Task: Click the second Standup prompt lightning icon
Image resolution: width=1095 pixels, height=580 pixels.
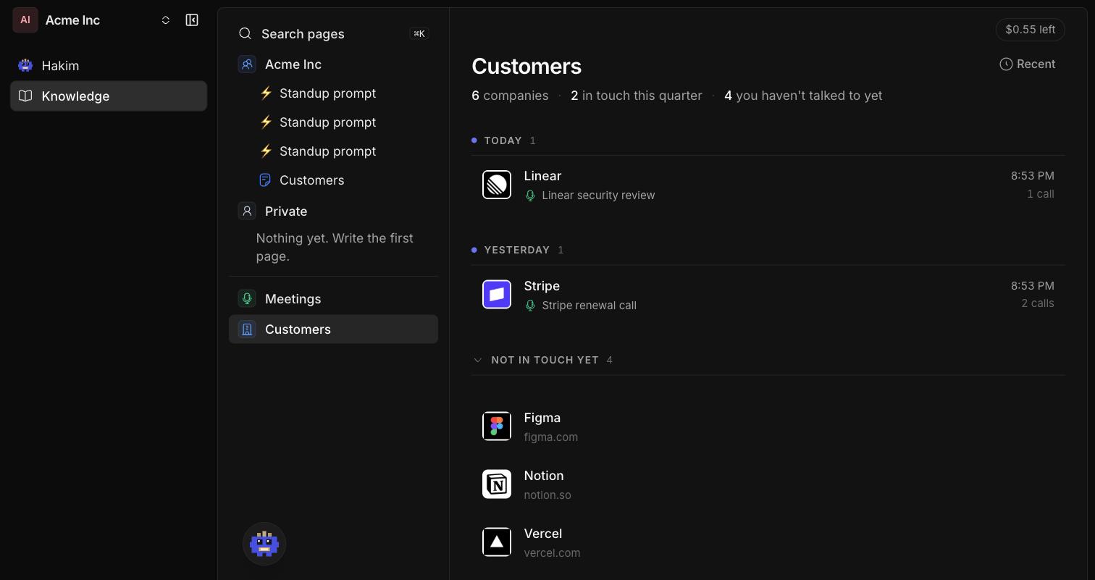Action: [x=266, y=122]
